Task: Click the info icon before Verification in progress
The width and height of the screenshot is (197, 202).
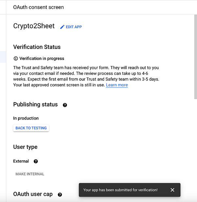Action: point(15,58)
